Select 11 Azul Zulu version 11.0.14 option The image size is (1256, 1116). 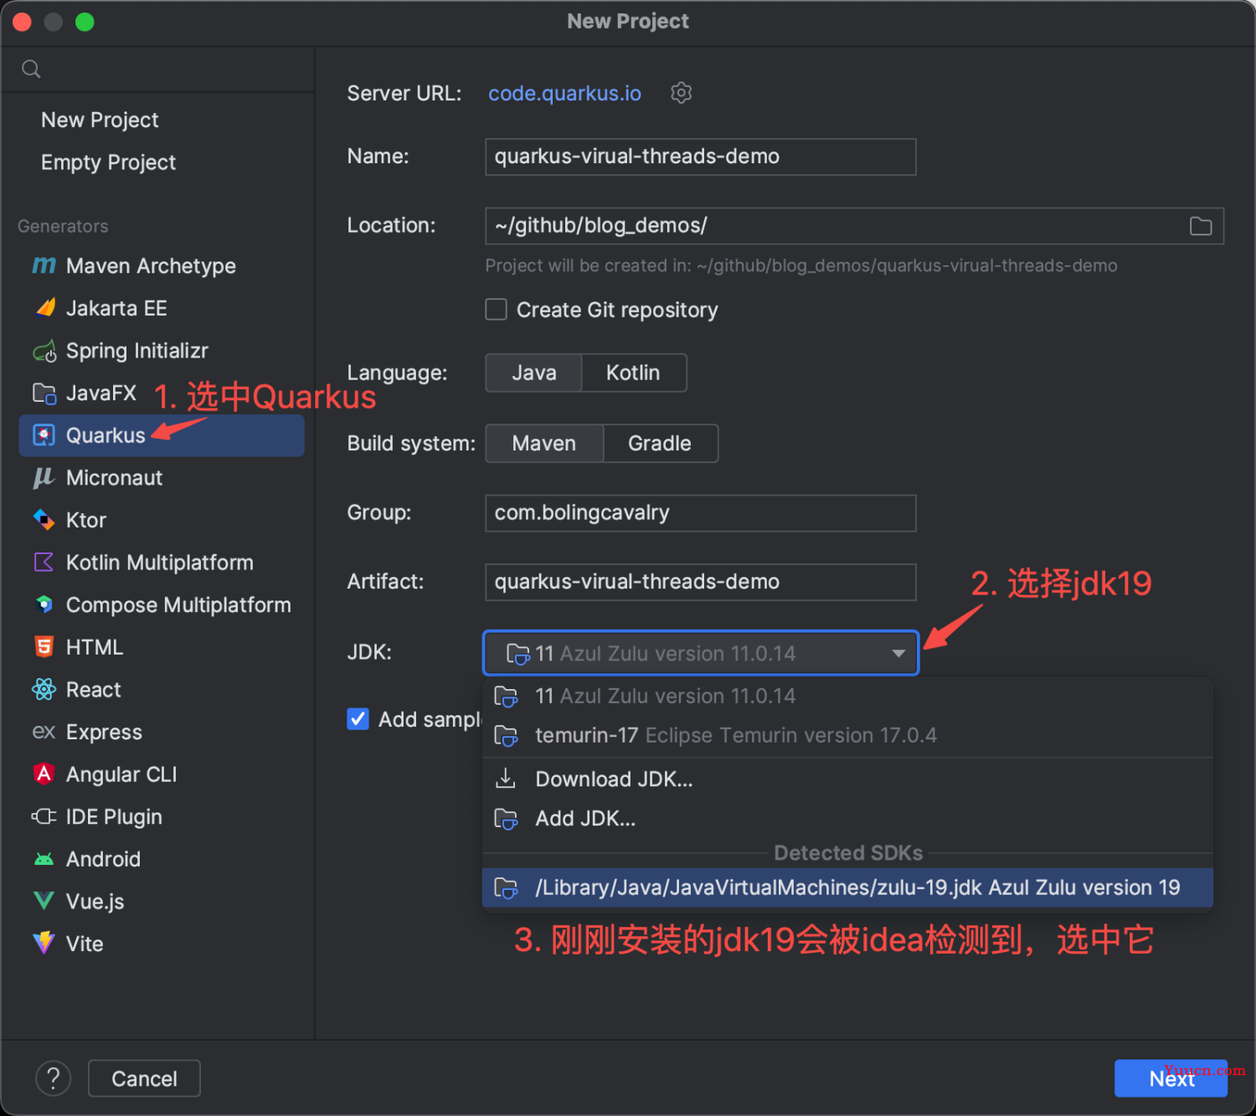847,696
